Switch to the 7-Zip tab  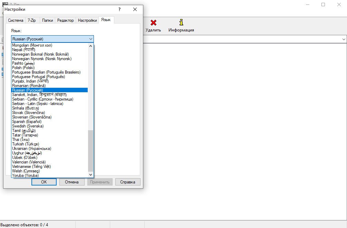coord(32,20)
